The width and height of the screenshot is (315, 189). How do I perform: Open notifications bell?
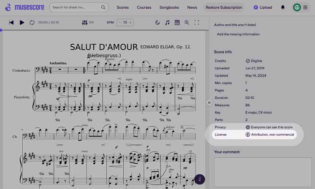coord(283,8)
